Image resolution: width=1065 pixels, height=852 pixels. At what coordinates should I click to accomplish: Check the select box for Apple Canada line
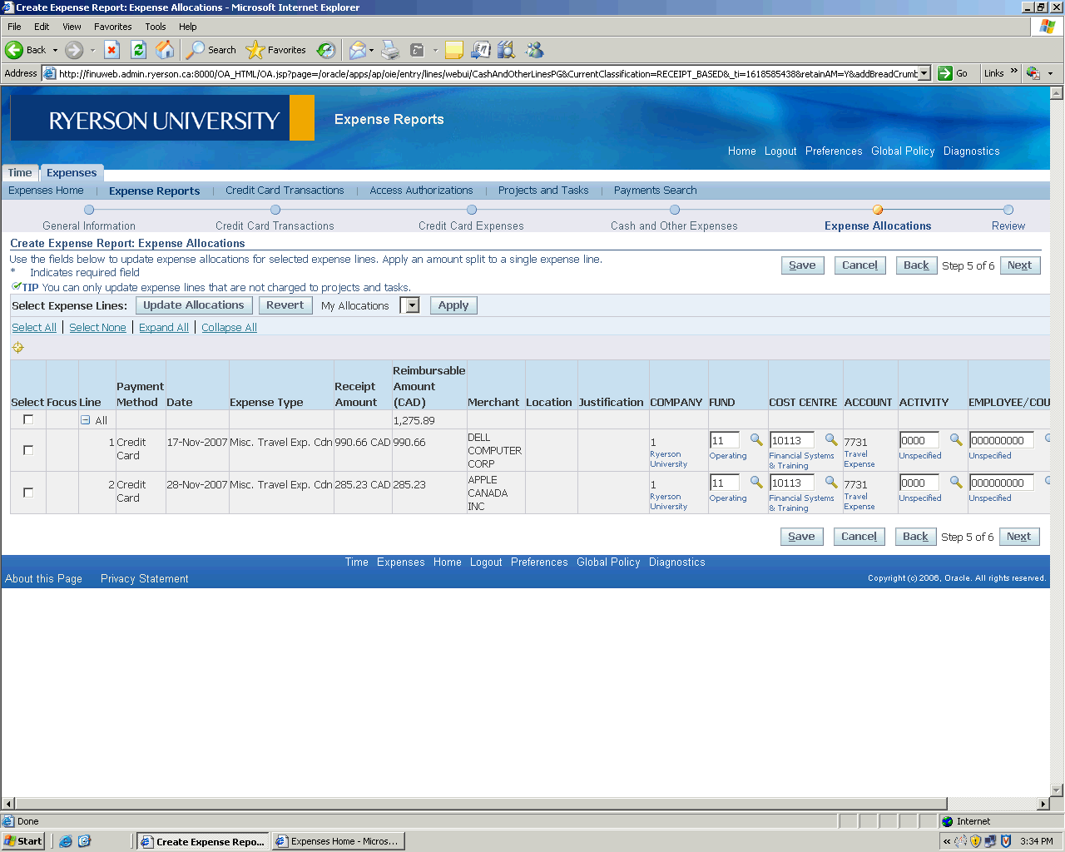click(28, 493)
